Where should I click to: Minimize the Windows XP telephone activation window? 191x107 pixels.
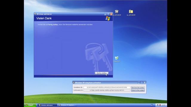point(139,83)
